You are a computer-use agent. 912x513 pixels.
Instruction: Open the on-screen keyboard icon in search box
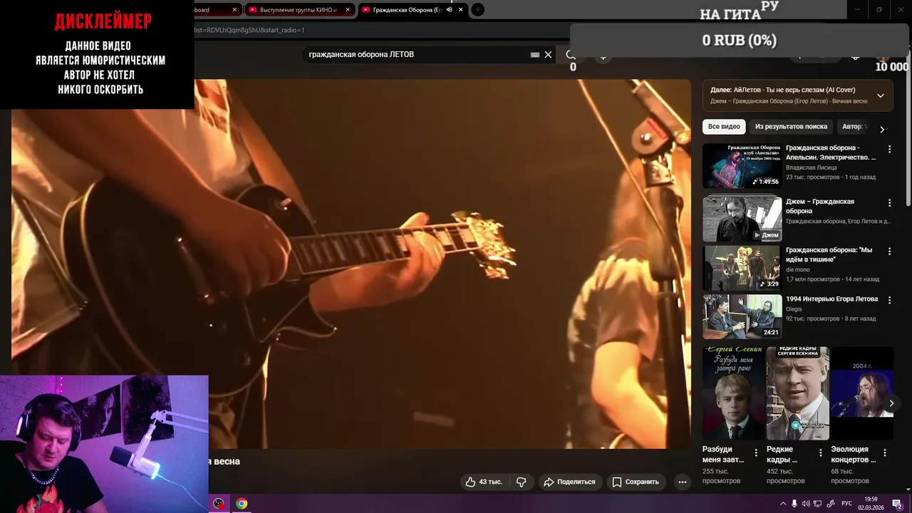click(x=535, y=54)
